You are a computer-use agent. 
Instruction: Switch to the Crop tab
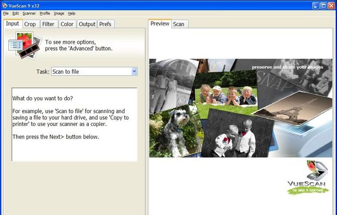(x=31, y=24)
